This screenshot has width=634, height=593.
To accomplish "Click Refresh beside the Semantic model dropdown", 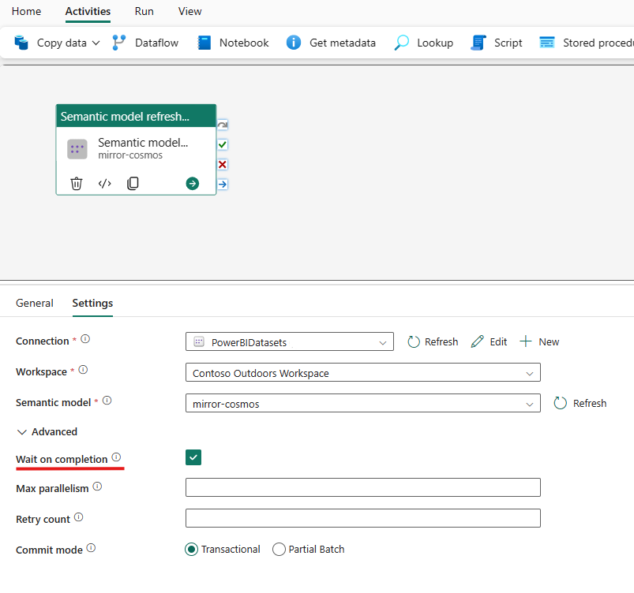I will point(580,403).
